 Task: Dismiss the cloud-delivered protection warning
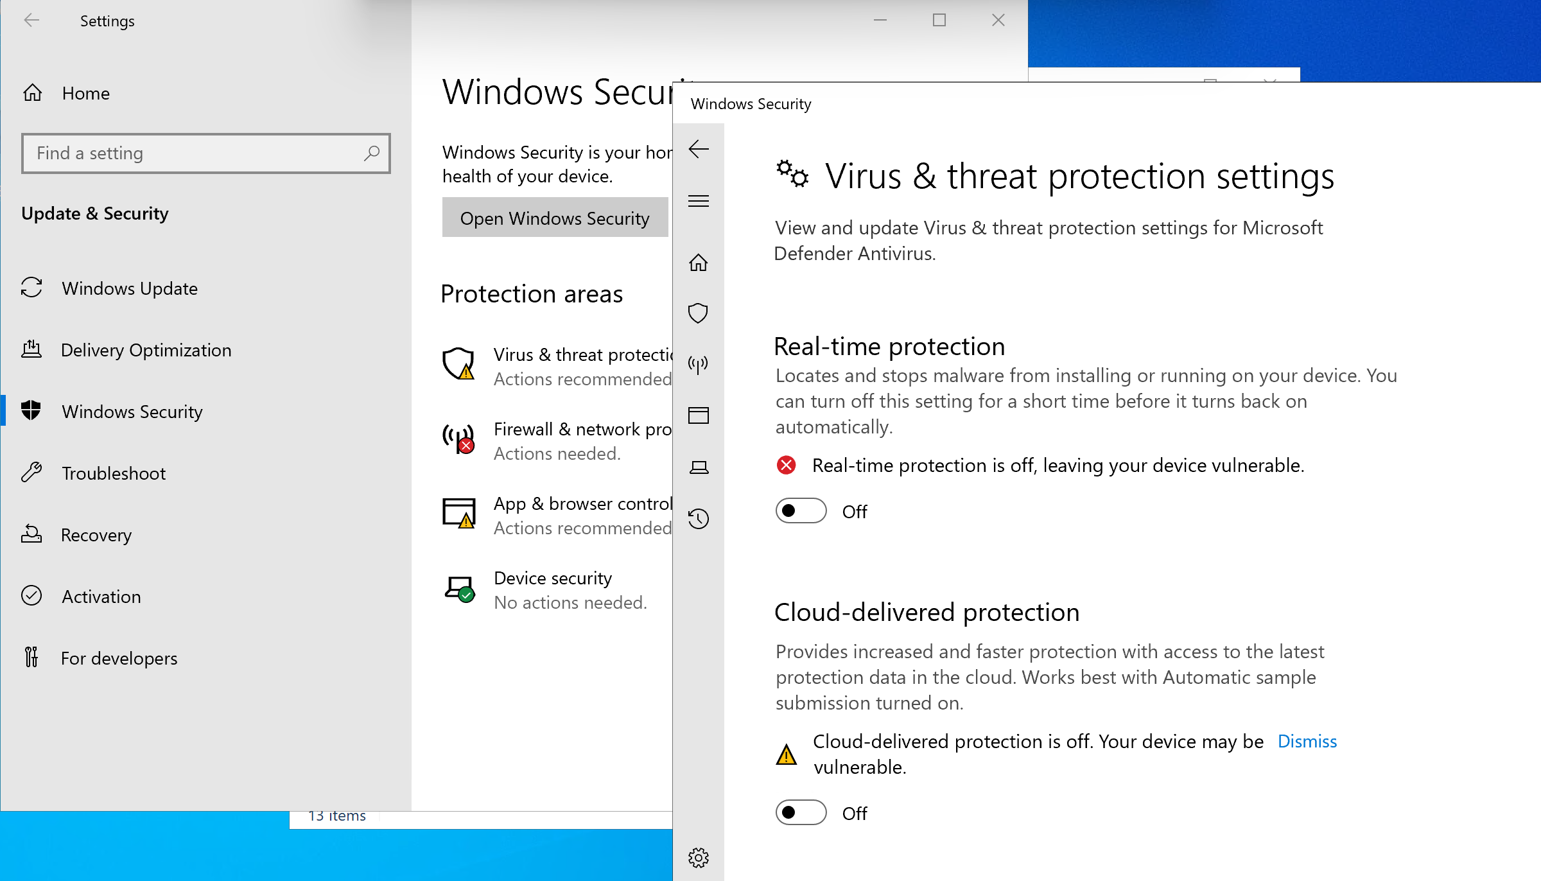pos(1307,741)
